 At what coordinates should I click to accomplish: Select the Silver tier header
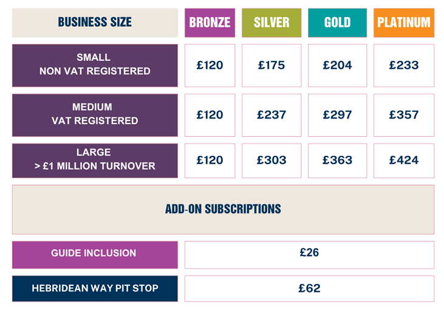(x=272, y=23)
